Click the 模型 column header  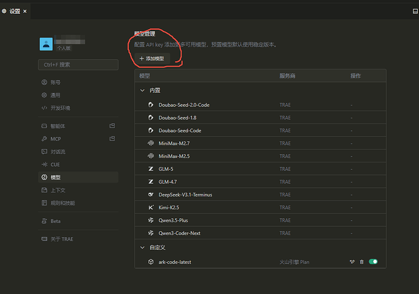coord(145,76)
